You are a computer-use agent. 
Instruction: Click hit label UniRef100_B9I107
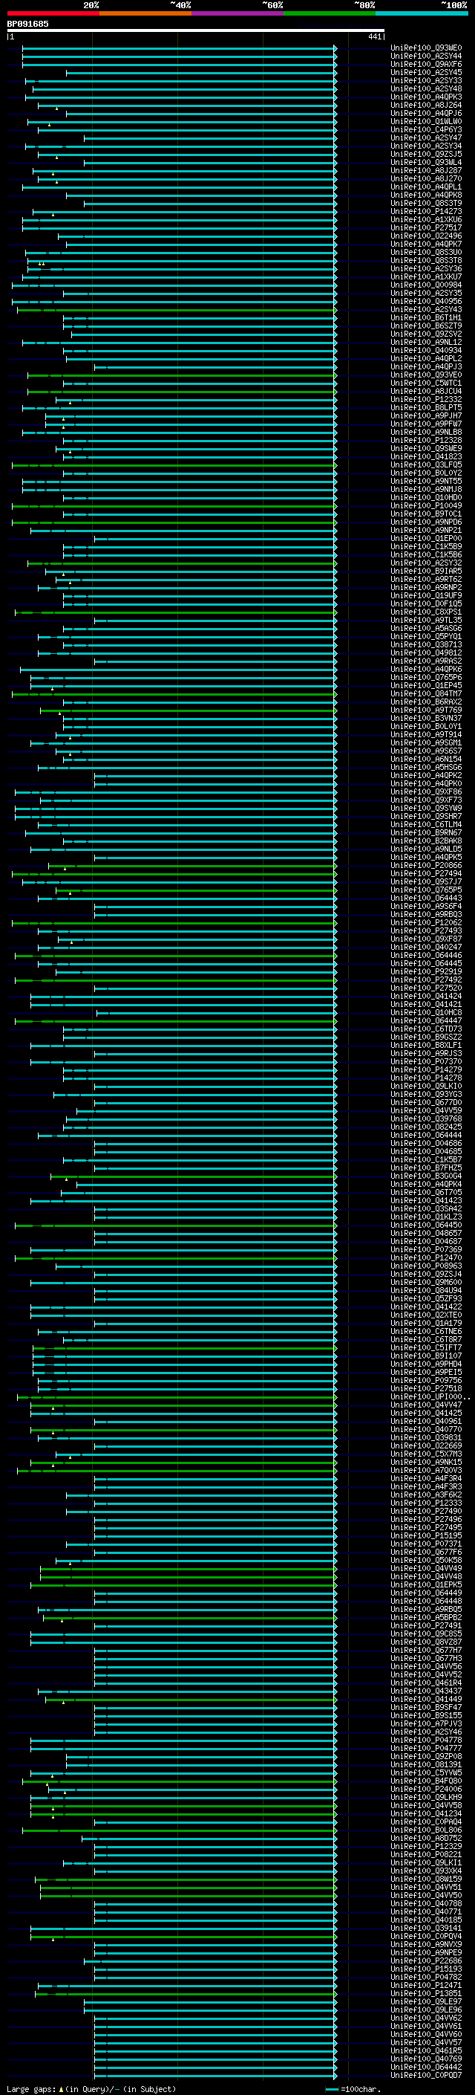point(426,1356)
